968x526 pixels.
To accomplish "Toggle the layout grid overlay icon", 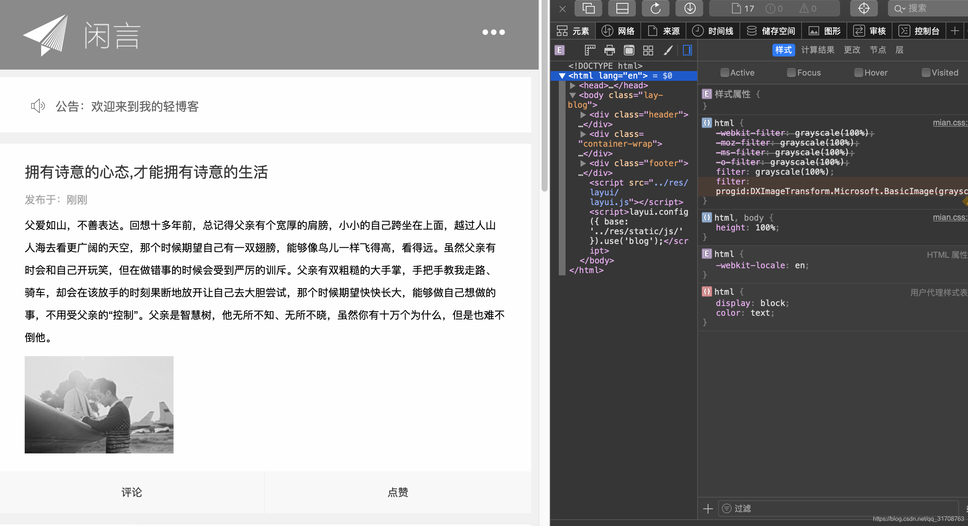I will pos(648,50).
